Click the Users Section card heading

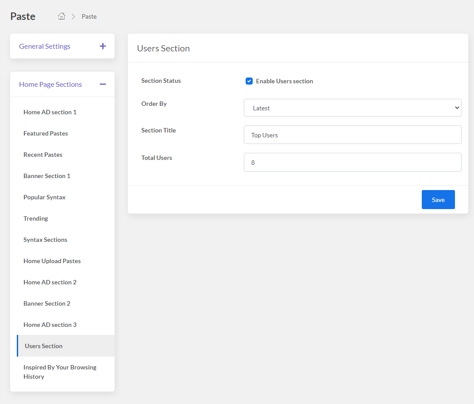click(163, 48)
